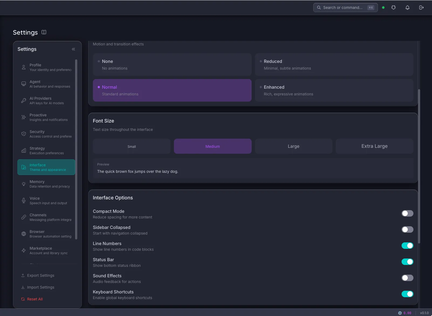Click version v0.1.0 in status bar

click(x=424, y=313)
